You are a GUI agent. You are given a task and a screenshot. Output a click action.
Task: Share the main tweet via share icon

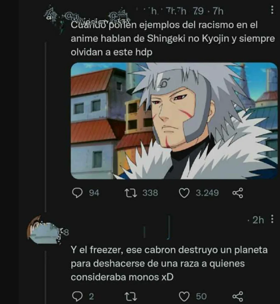click(237, 193)
